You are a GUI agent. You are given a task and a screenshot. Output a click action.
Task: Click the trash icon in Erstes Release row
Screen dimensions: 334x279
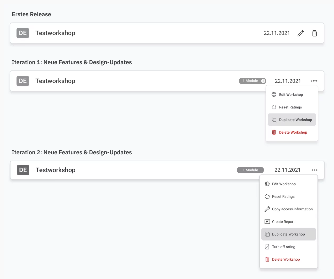tap(314, 33)
